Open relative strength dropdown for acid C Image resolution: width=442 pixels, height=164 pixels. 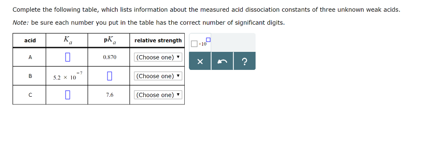(158, 95)
